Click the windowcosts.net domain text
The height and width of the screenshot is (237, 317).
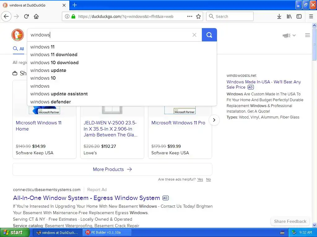[241, 76]
